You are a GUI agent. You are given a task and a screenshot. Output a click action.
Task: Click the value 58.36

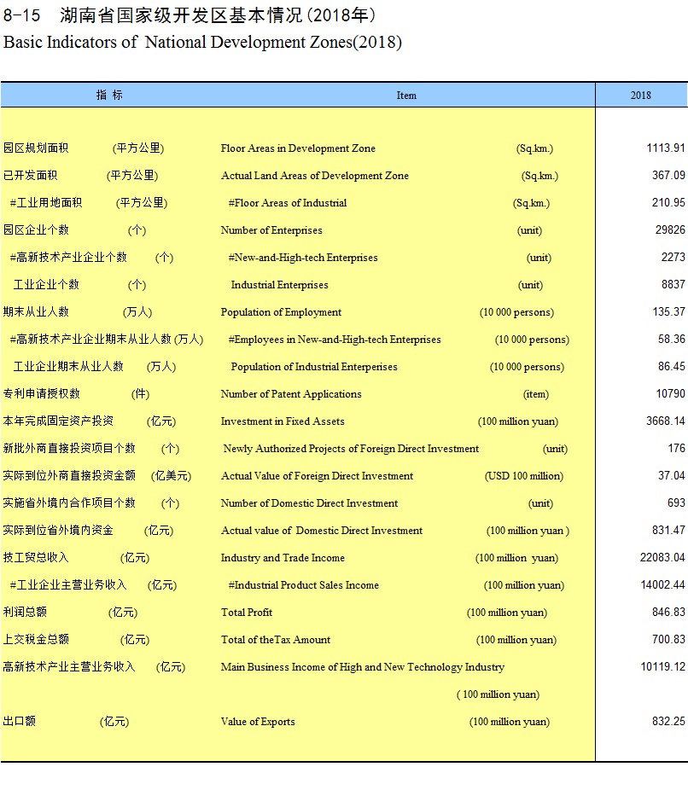672,339
